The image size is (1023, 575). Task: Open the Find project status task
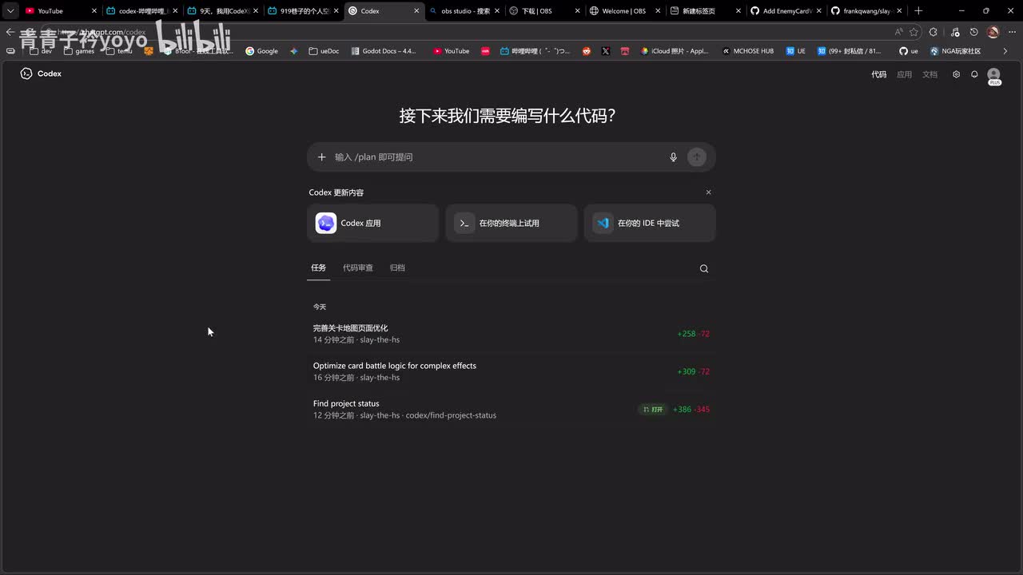tap(511, 409)
